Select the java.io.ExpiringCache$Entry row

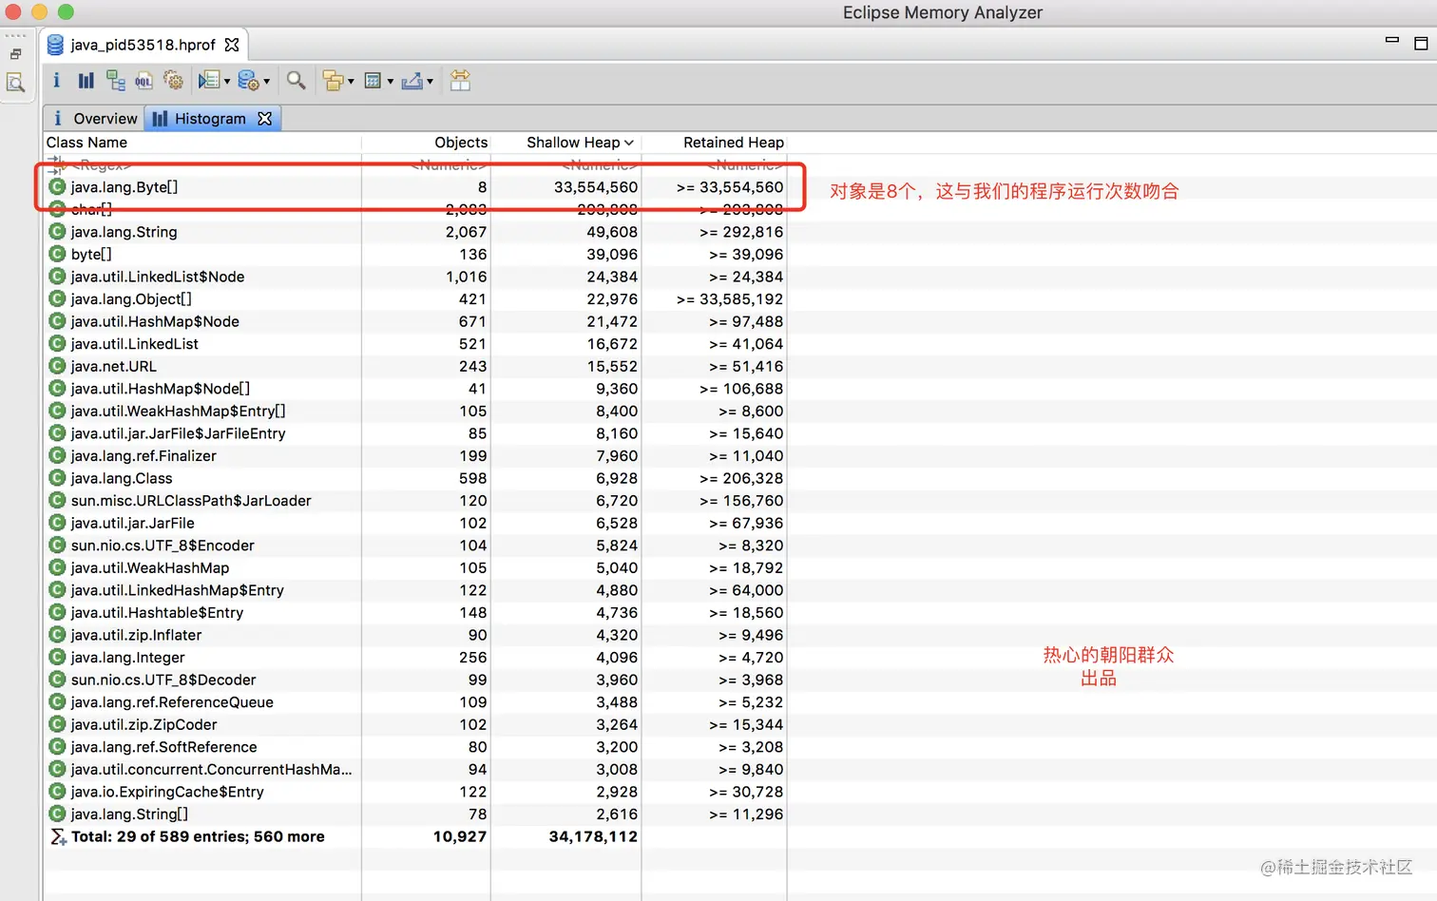click(x=415, y=792)
